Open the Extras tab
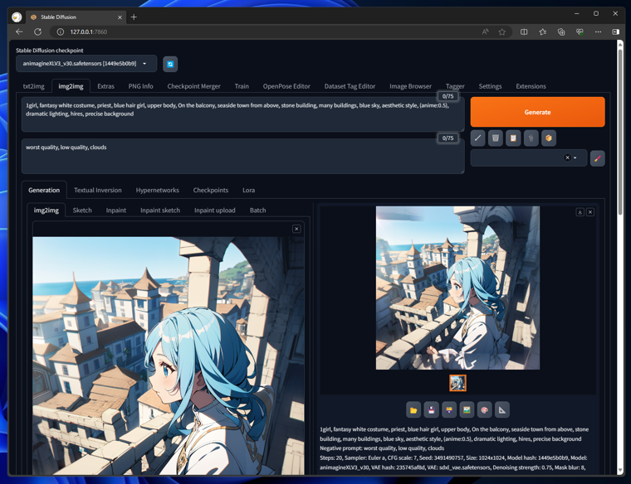The width and height of the screenshot is (631, 484). tap(105, 86)
